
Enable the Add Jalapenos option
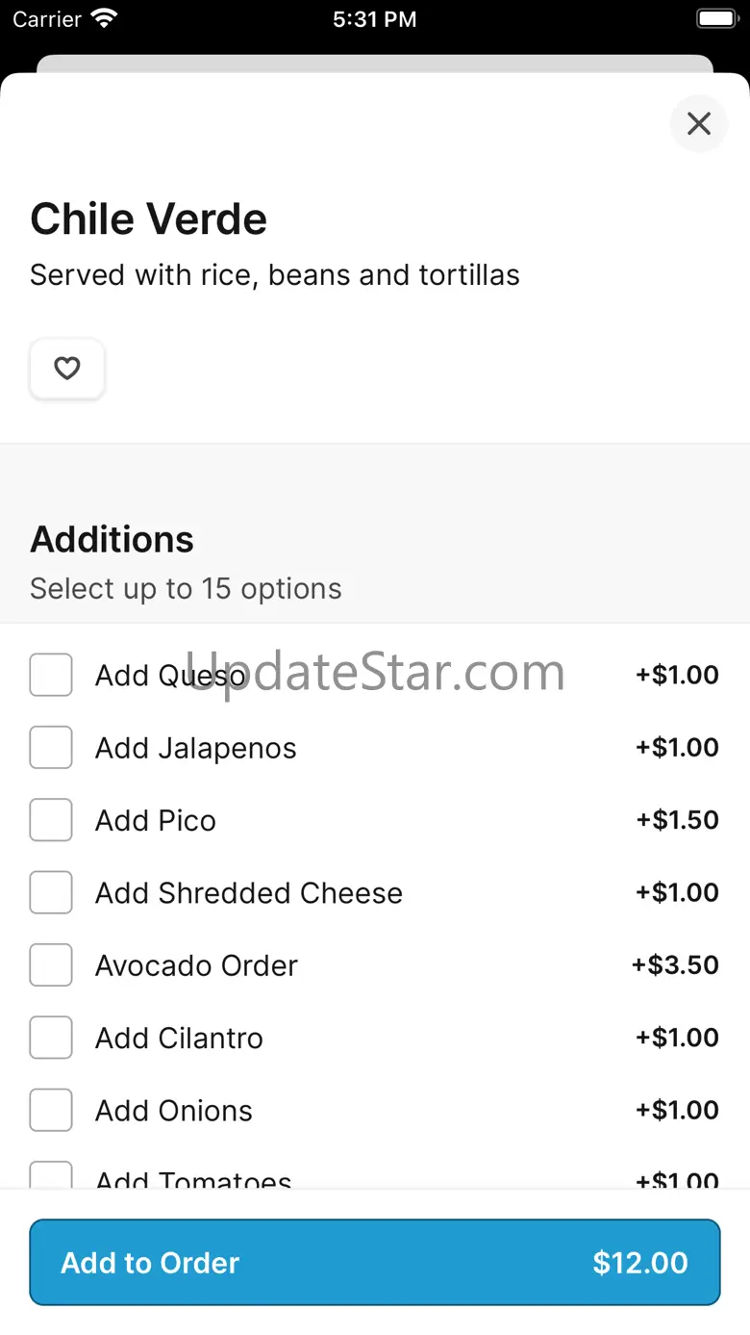(51, 748)
